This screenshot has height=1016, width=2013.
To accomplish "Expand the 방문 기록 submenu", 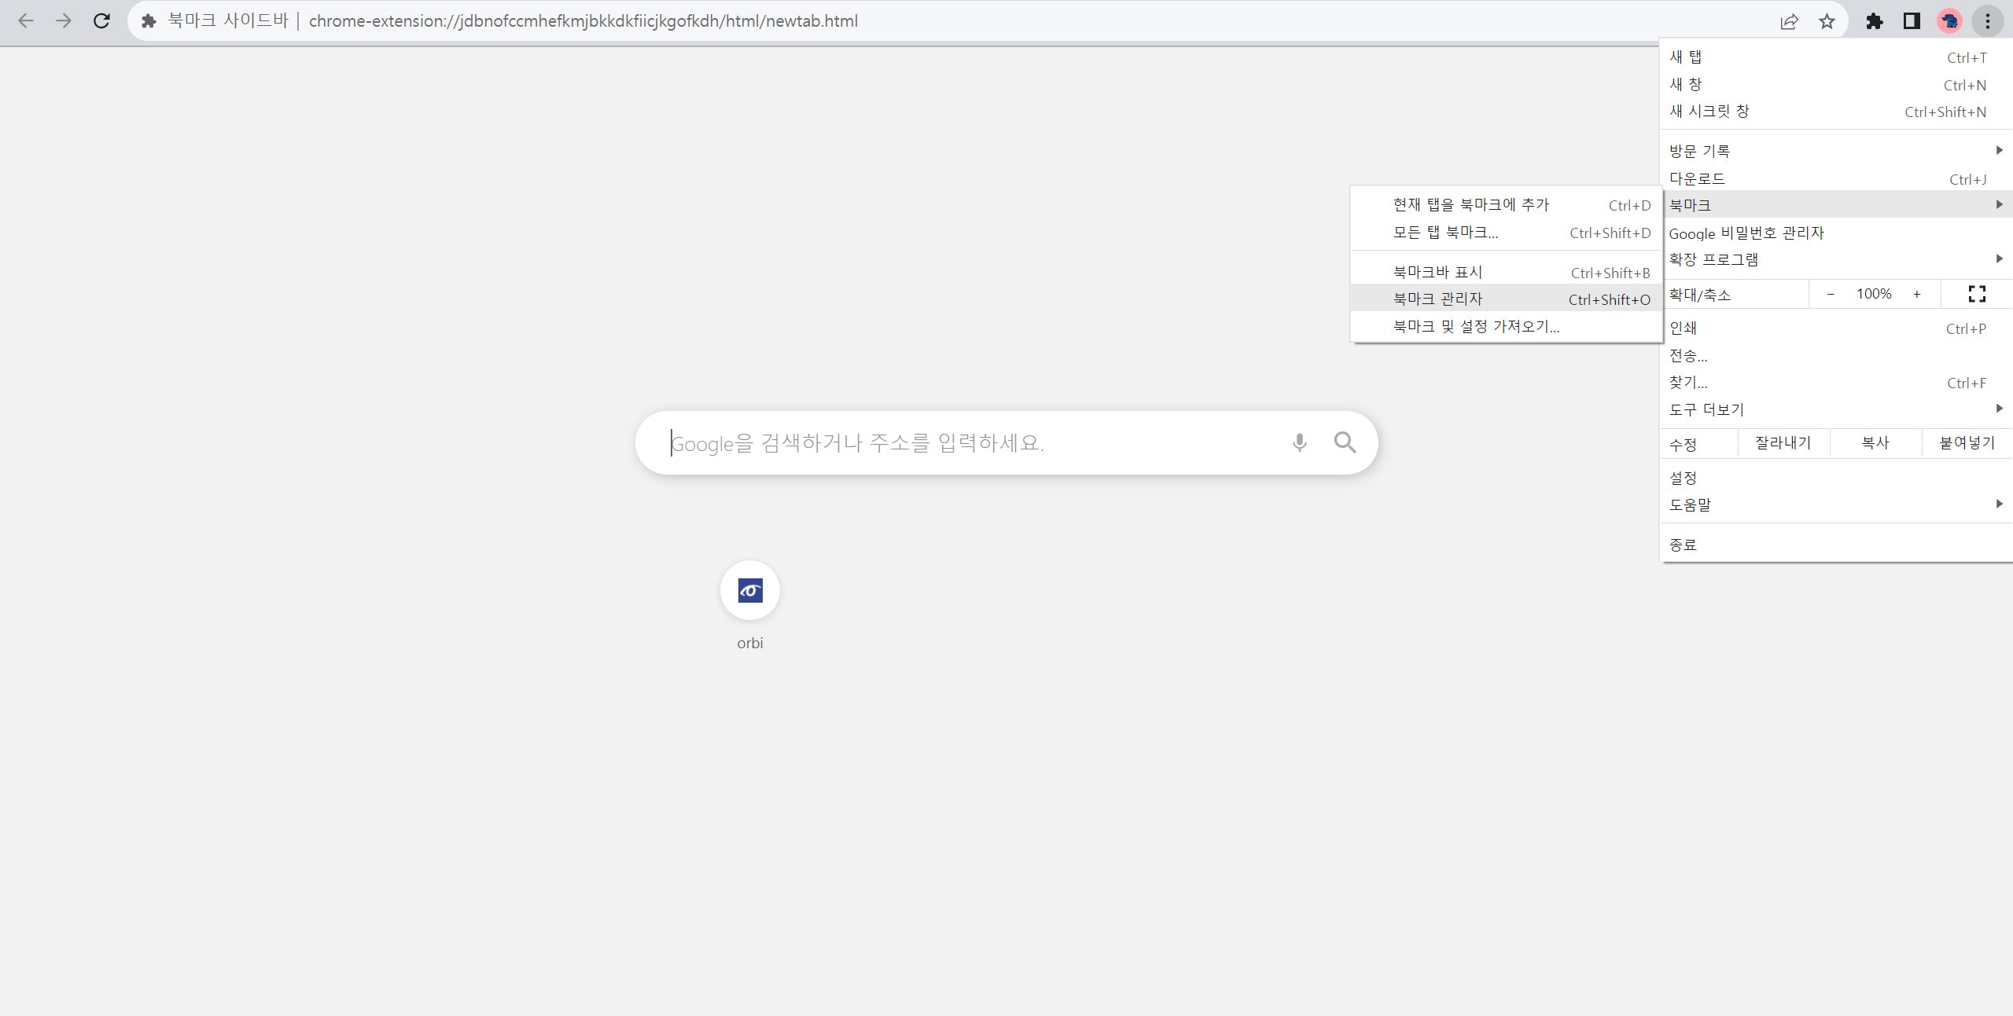I will pyautogui.click(x=1836, y=151).
